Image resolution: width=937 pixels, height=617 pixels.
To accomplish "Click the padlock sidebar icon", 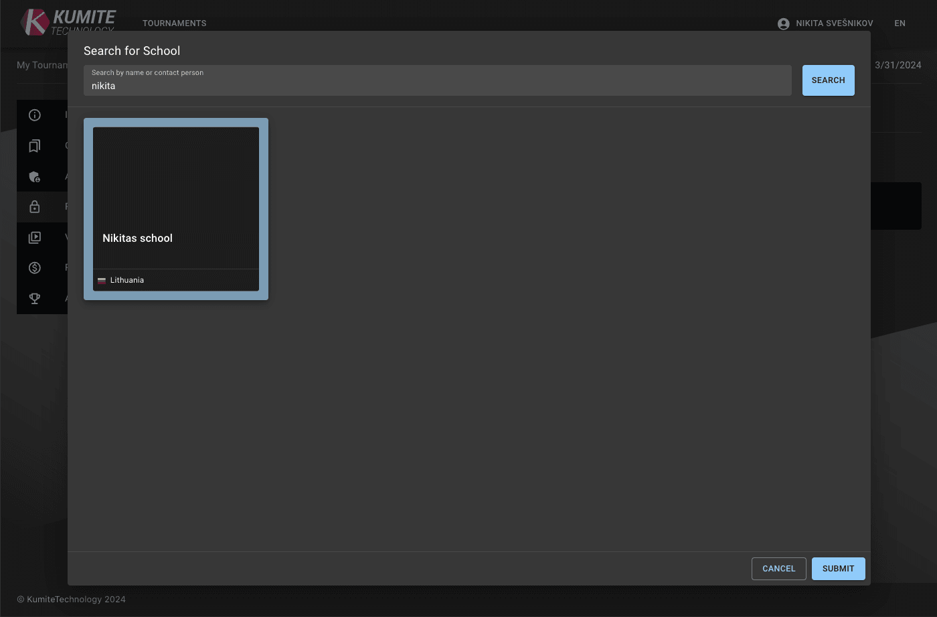I will point(35,207).
